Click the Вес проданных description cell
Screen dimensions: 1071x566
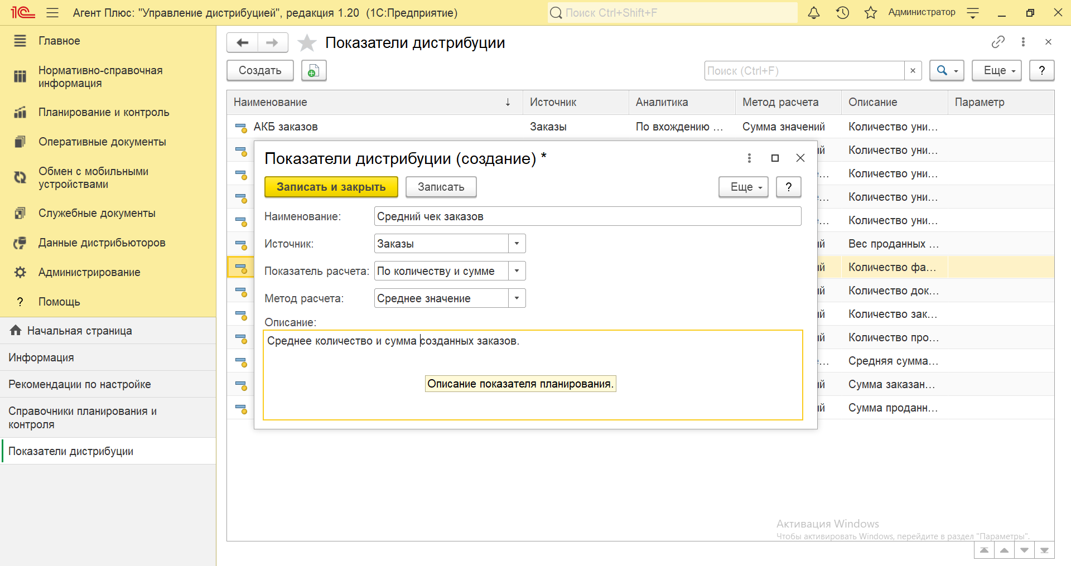pyautogui.click(x=895, y=244)
